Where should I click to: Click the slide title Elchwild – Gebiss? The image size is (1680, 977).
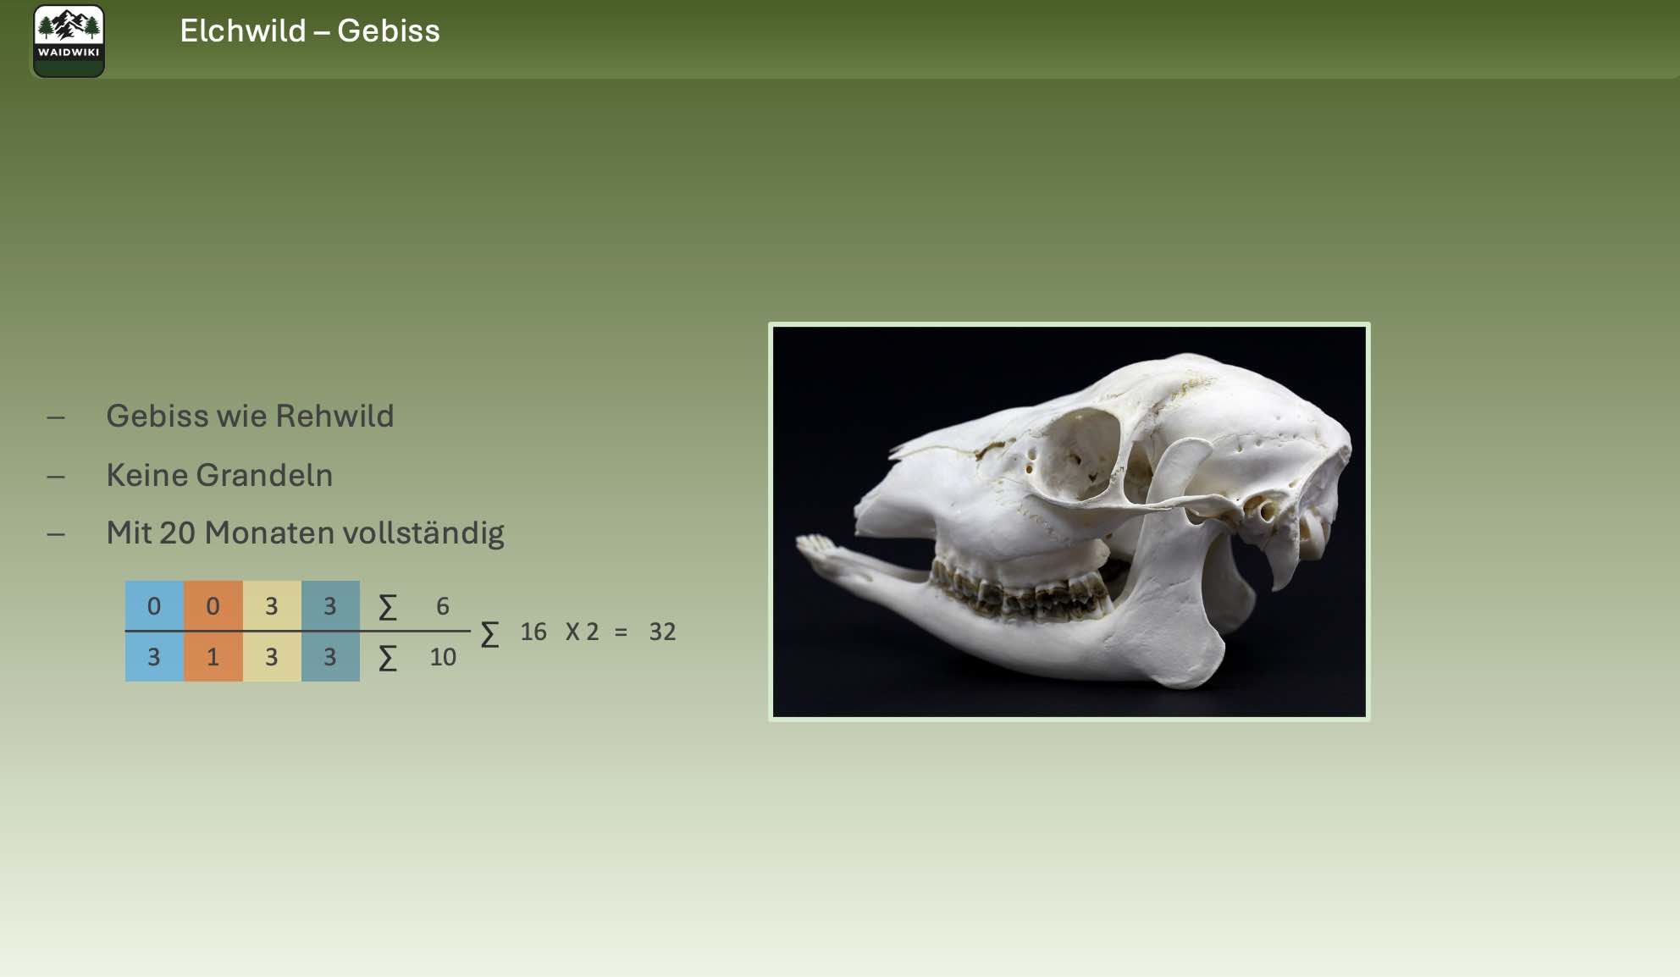pyautogui.click(x=309, y=31)
